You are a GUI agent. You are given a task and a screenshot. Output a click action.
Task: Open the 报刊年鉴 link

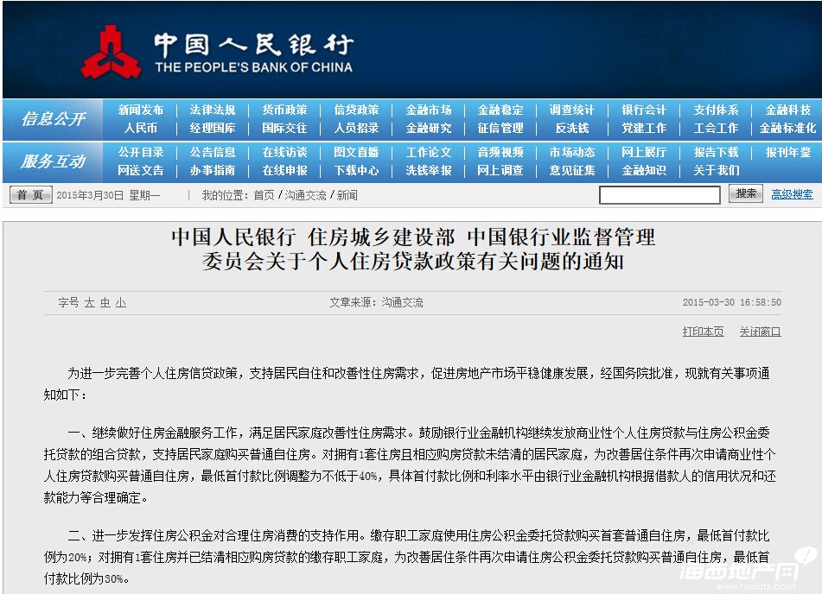tap(788, 153)
